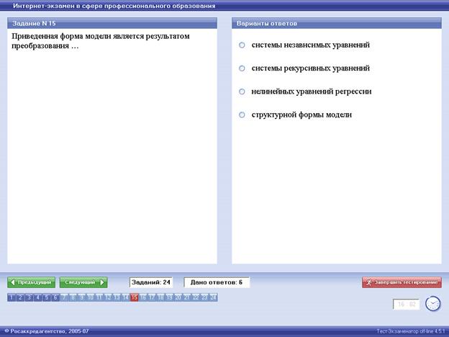The image size is (449, 337).
Task: Navigate to question 20
Action: pos(178,297)
